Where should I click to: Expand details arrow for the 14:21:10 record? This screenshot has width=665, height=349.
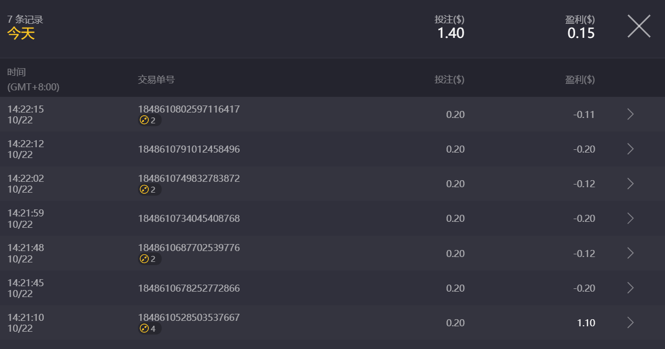(x=630, y=322)
